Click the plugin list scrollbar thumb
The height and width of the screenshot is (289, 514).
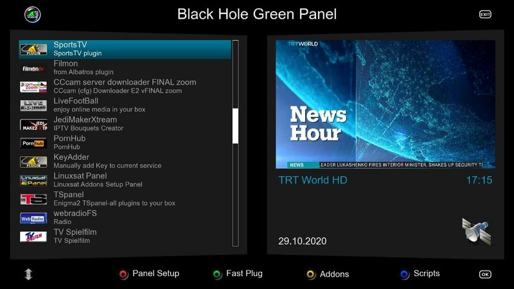tap(235, 126)
